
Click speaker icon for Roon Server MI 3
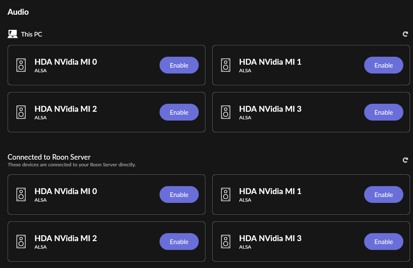tap(226, 242)
